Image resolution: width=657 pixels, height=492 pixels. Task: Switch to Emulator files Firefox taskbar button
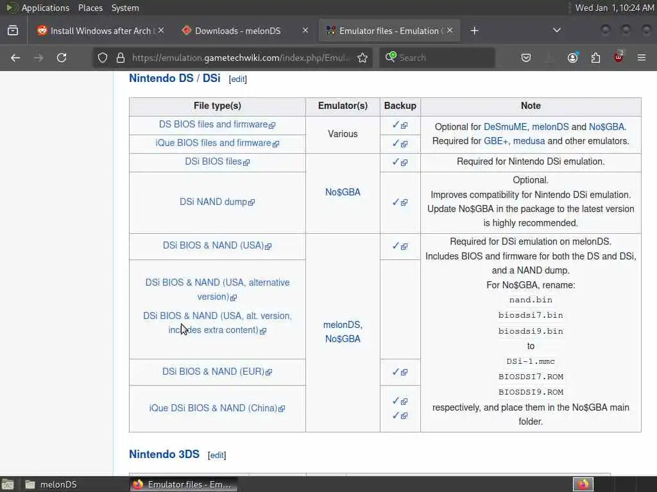[x=183, y=484]
